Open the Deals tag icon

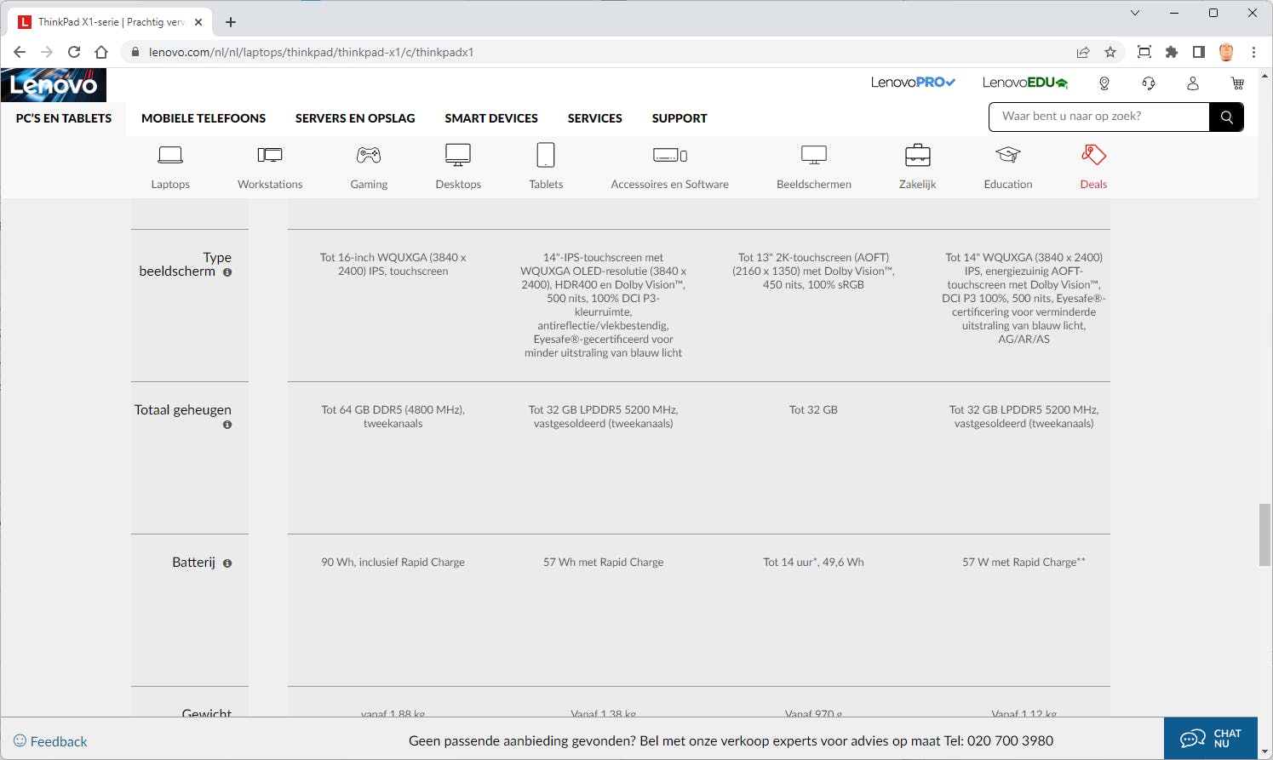(x=1093, y=155)
